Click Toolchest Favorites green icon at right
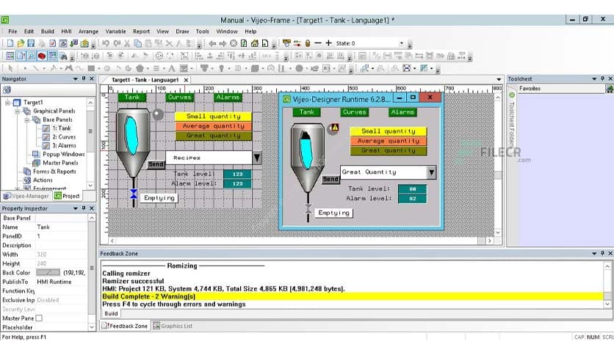Image resolution: width=614 pixels, height=355 pixels. point(610,89)
